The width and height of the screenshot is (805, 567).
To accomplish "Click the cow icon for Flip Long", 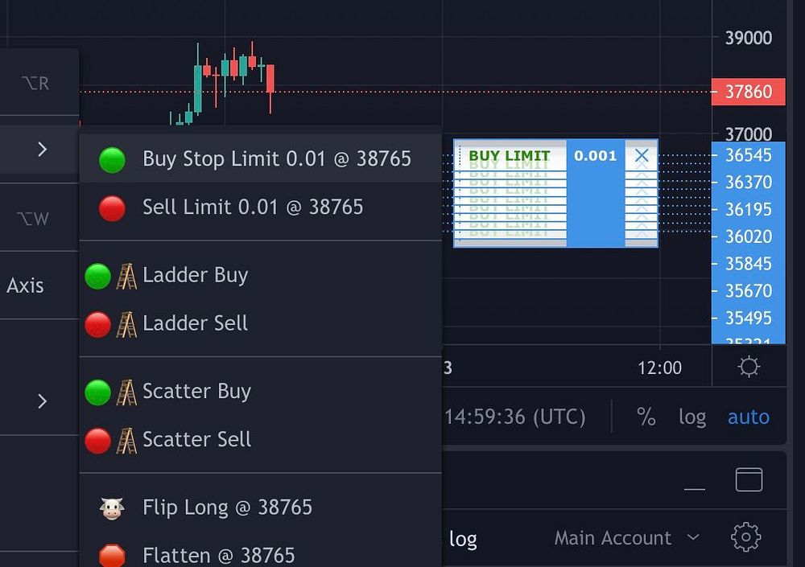I will tap(112, 507).
